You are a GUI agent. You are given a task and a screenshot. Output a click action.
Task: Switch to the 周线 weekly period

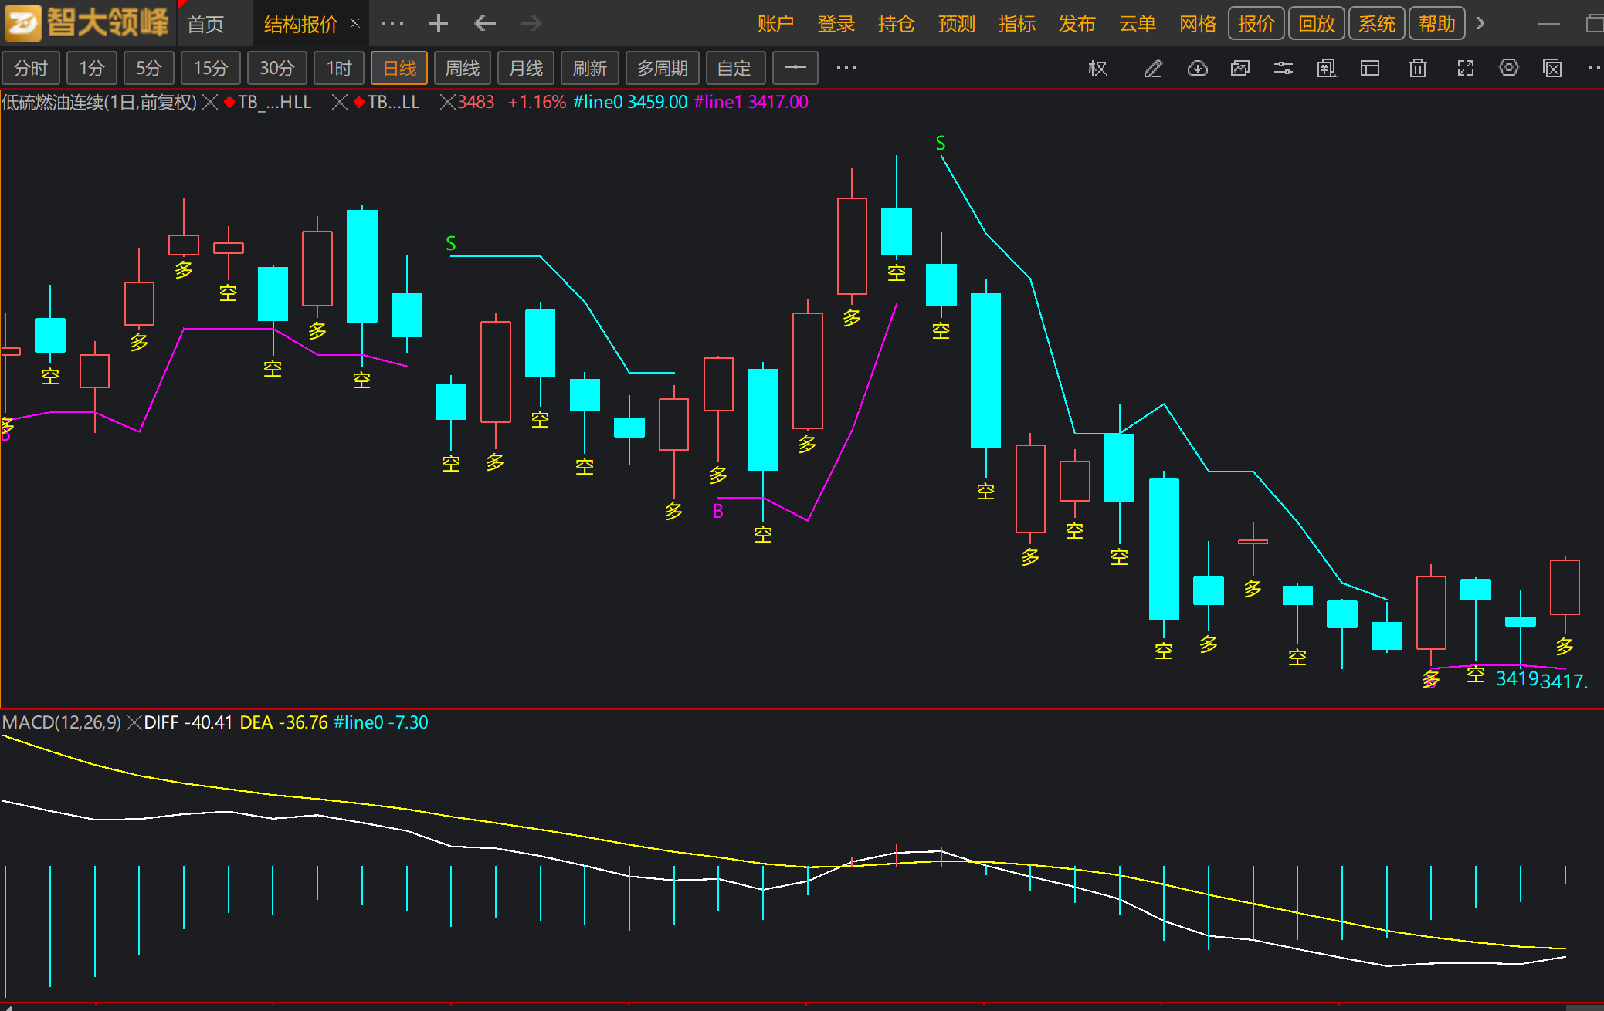tap(462, 69)
